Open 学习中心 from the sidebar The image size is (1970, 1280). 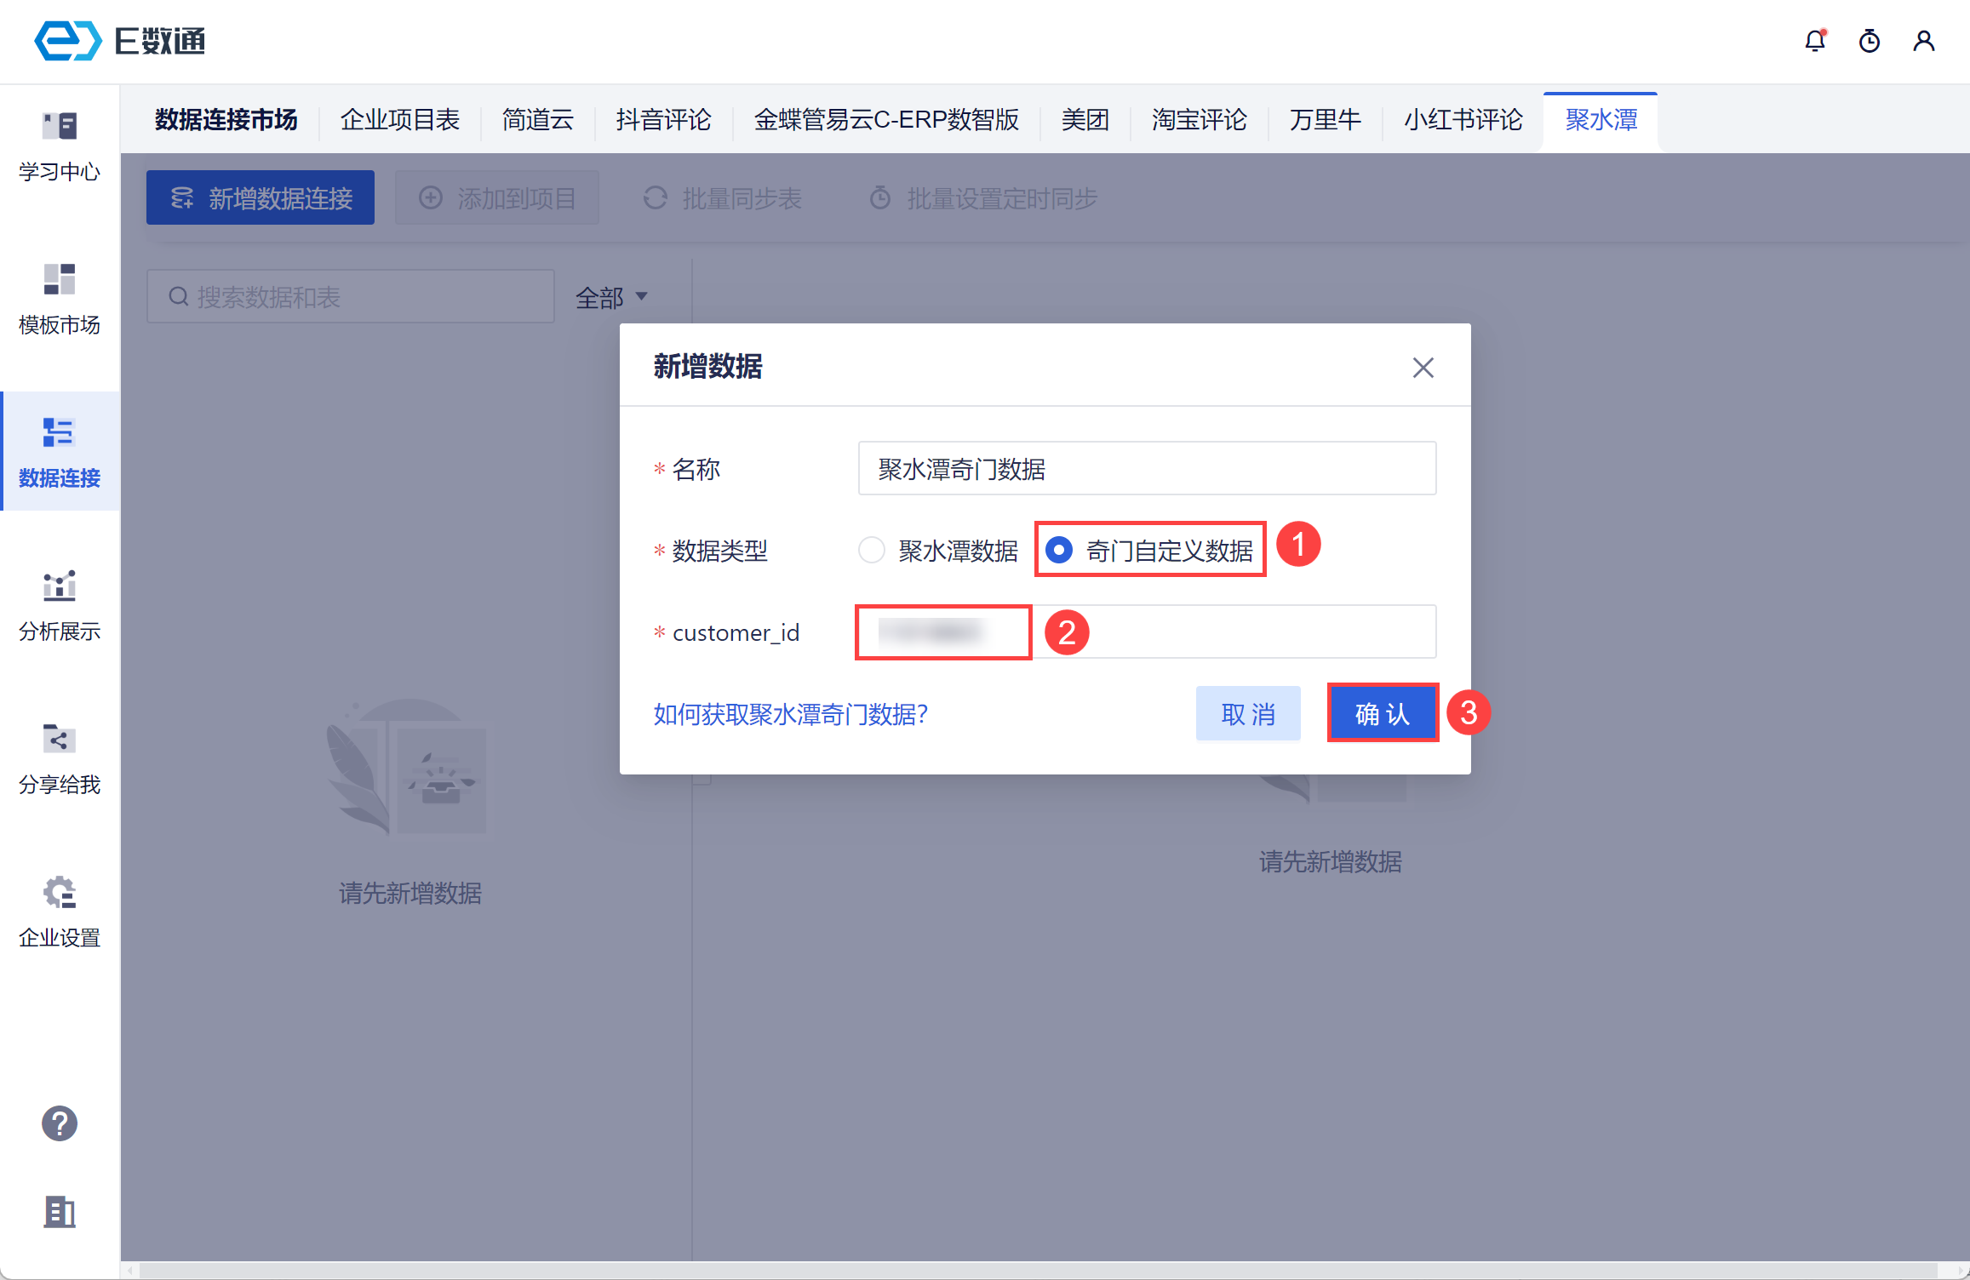[x=60, y=146]
